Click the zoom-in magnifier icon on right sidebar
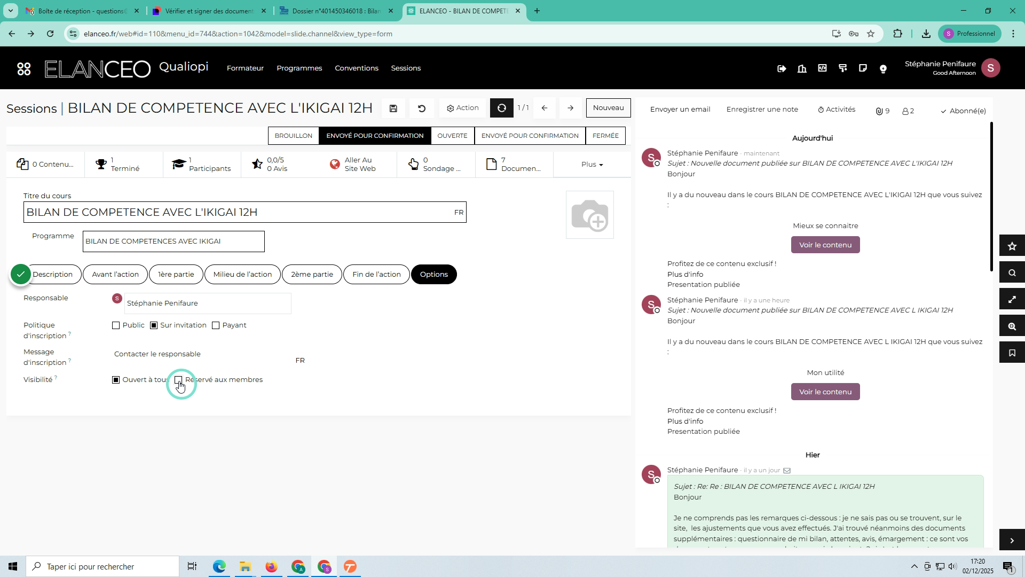 1012,326
